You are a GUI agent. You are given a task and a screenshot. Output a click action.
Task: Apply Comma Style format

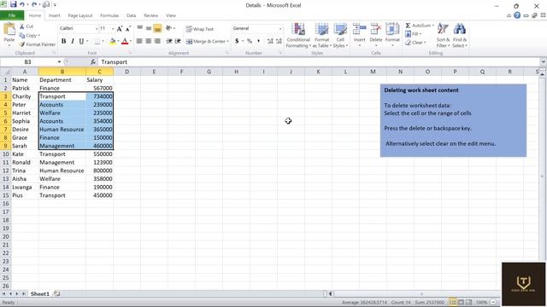(258, 42)
